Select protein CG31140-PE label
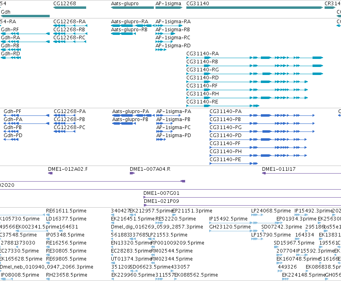This screenshot has height=281, width=341. [226, 160]
